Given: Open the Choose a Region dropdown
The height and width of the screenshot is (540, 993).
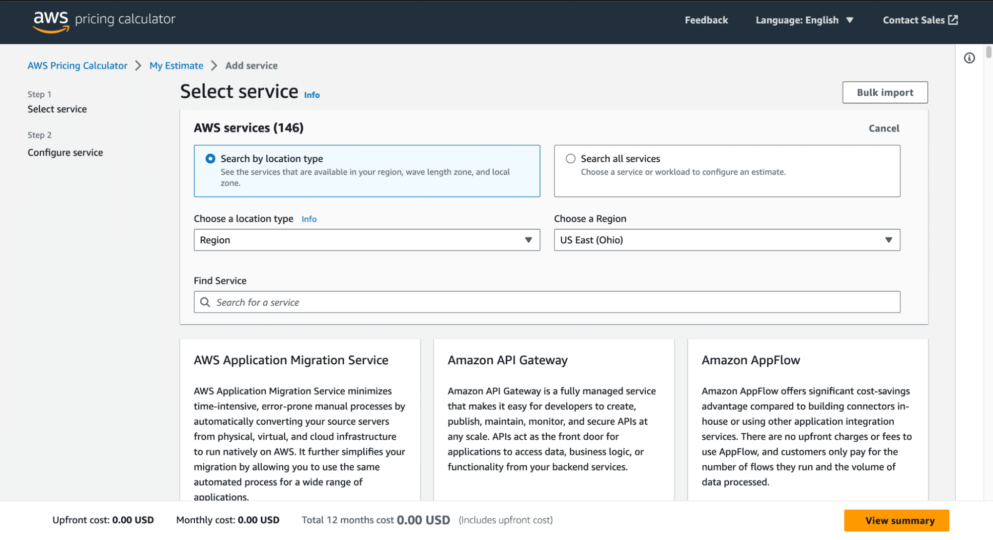Looking at the screenshot, I should click(x=727, y=240).
